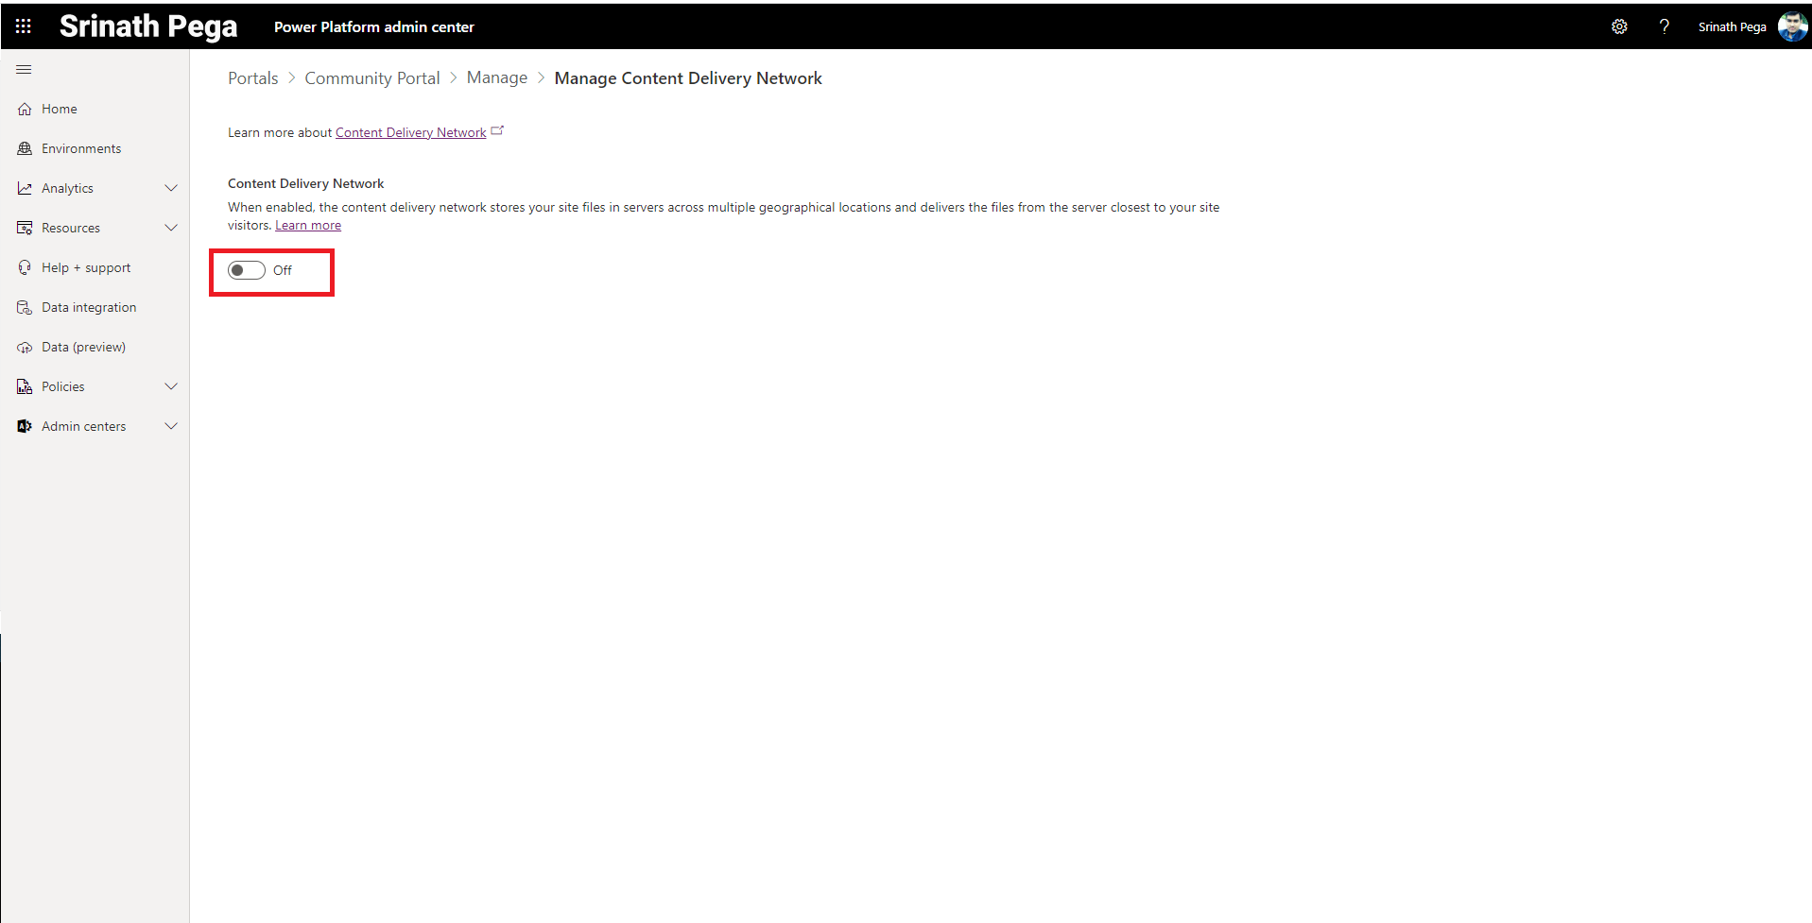The height and width of the screenshot is (923, 1812).
Task: Click Learn more link under description
Action: pos(307,226)
